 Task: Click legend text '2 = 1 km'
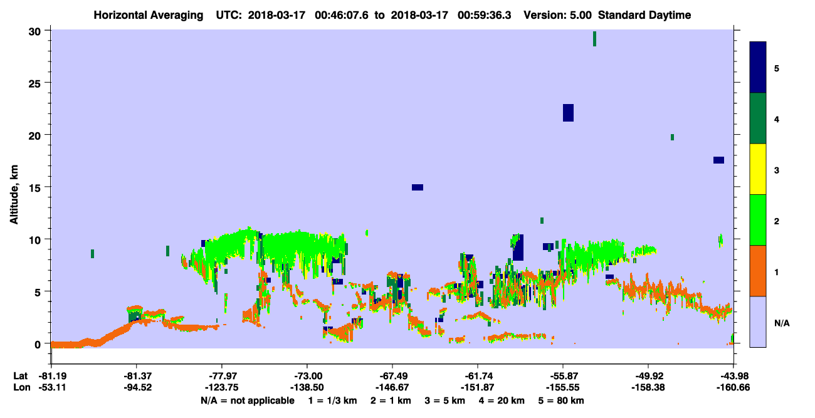[x=392, y=400]
